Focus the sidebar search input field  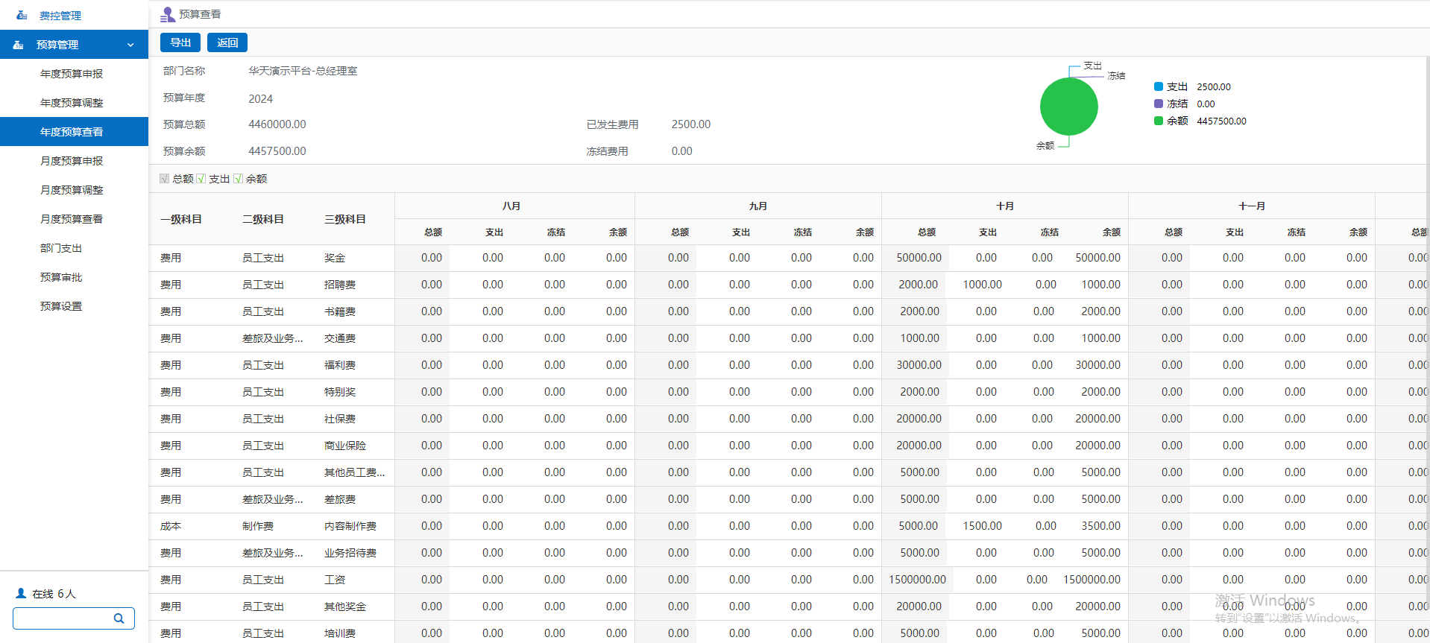(x=63, y=618)
